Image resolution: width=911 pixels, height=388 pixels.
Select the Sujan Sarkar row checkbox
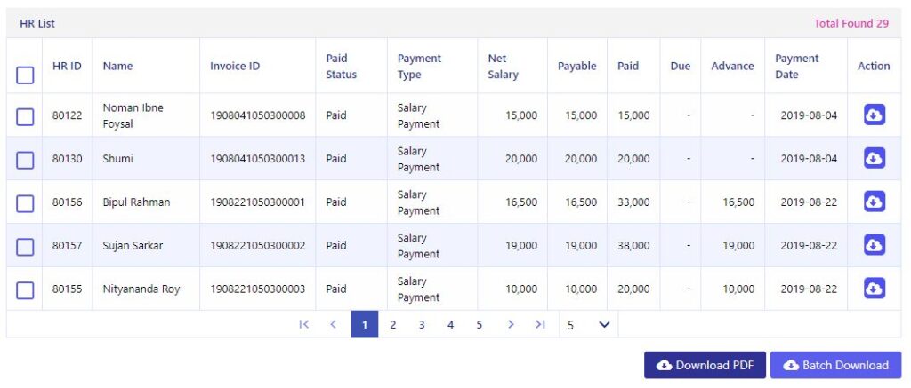(25, 247)
